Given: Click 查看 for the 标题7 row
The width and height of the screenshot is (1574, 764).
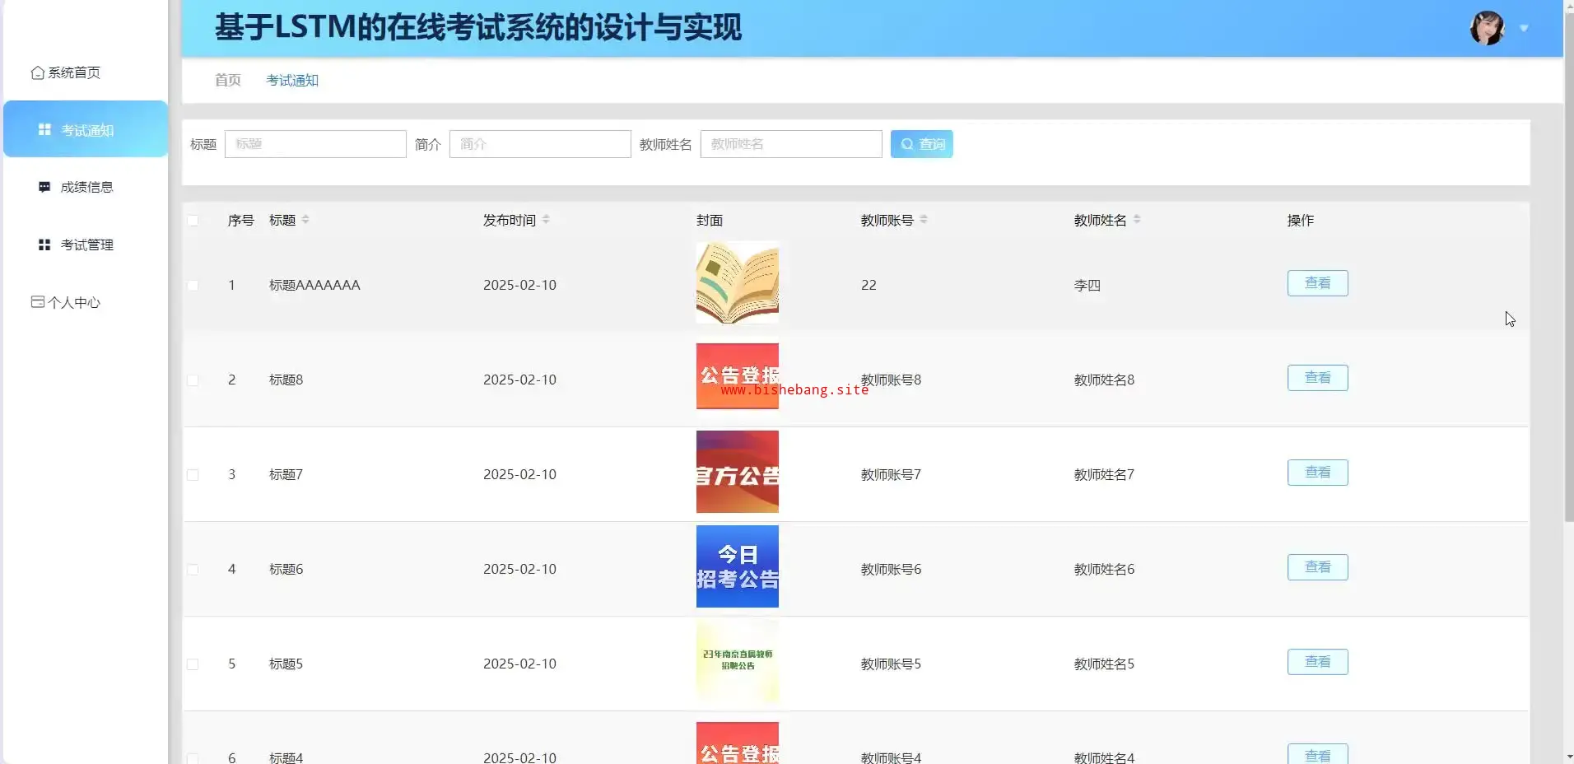Looking at the screenshot, I should 1318,473.
